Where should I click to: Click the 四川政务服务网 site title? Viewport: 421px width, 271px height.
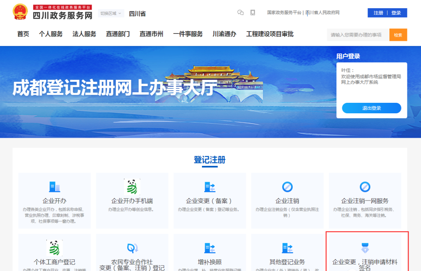pyautogui.click(x=62, y=16)
